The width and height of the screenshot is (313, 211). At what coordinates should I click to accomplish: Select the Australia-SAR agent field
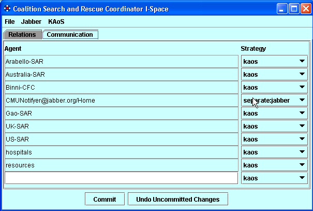[122, 75]
